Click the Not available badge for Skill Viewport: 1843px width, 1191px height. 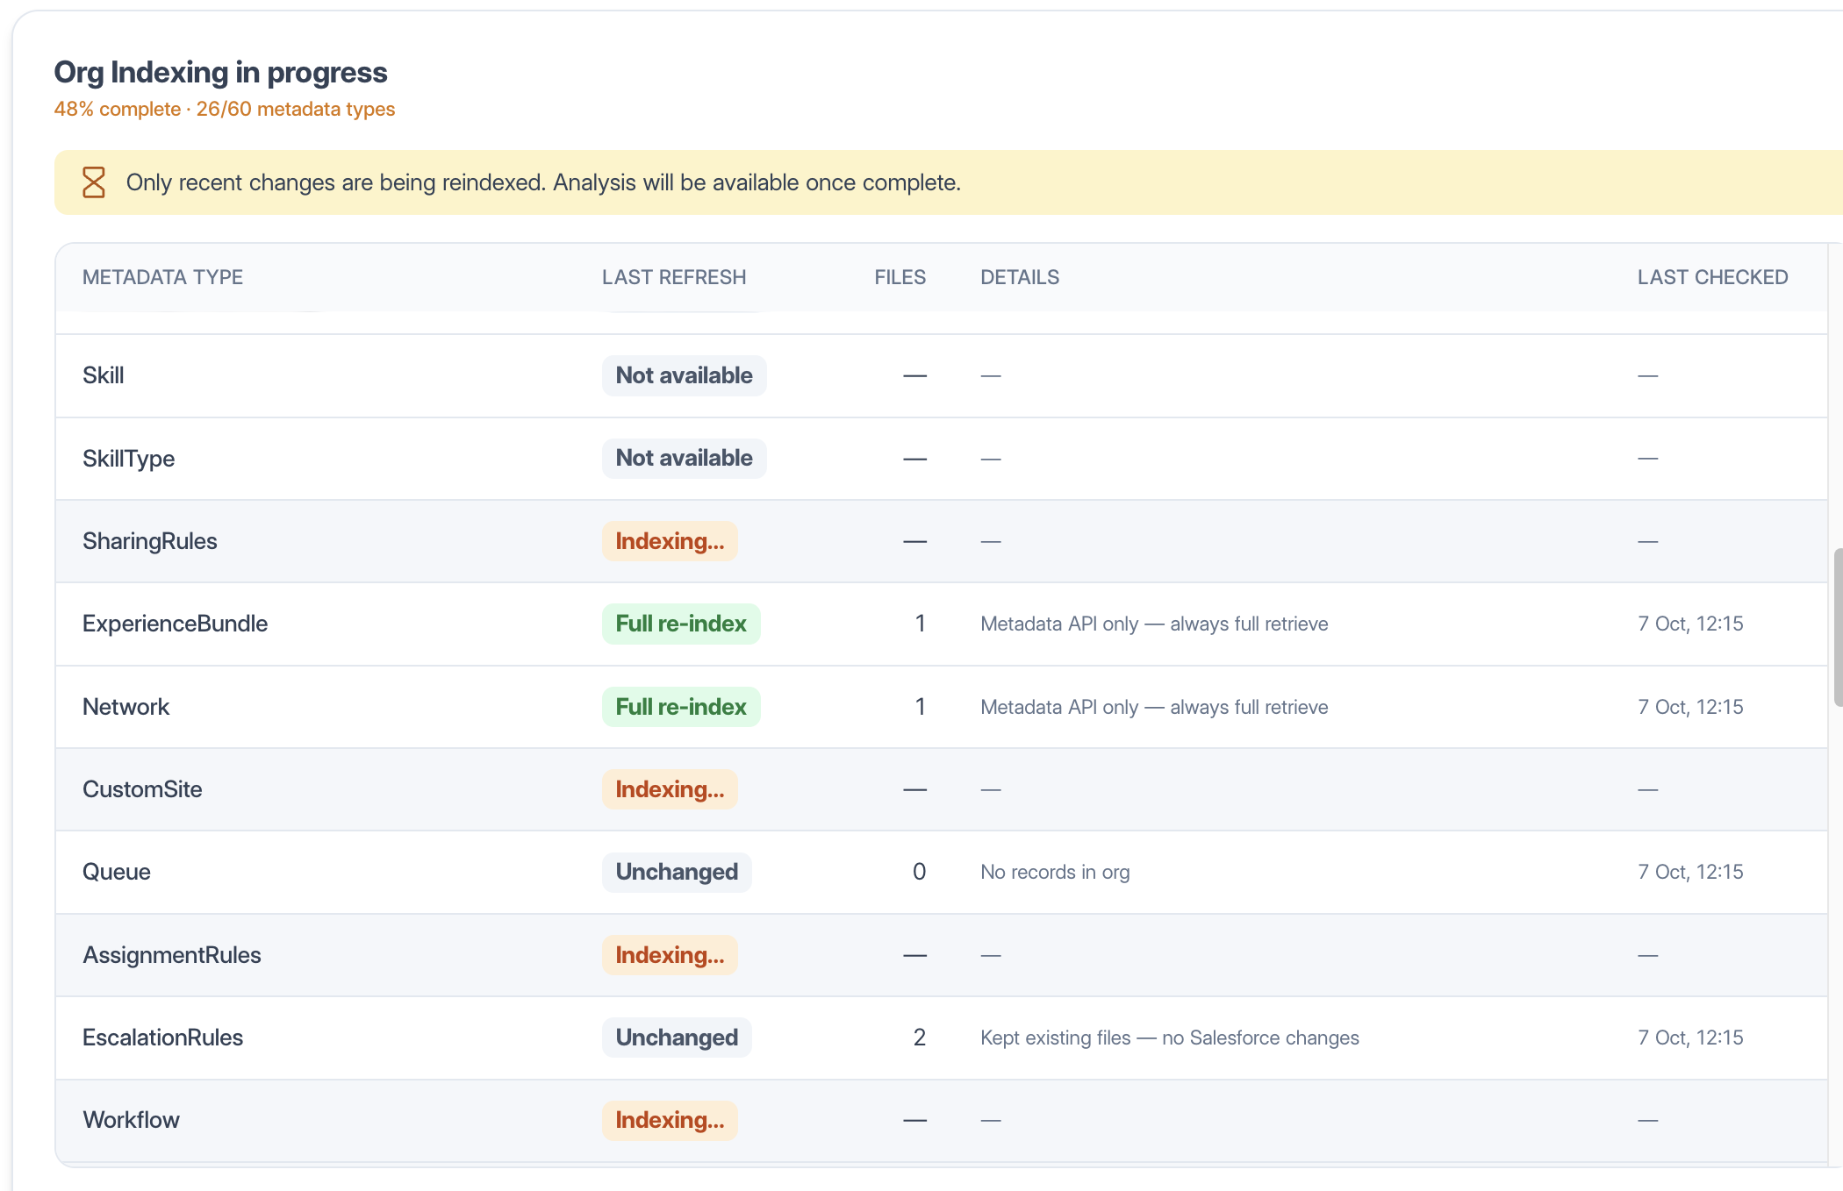click(685, 375)
